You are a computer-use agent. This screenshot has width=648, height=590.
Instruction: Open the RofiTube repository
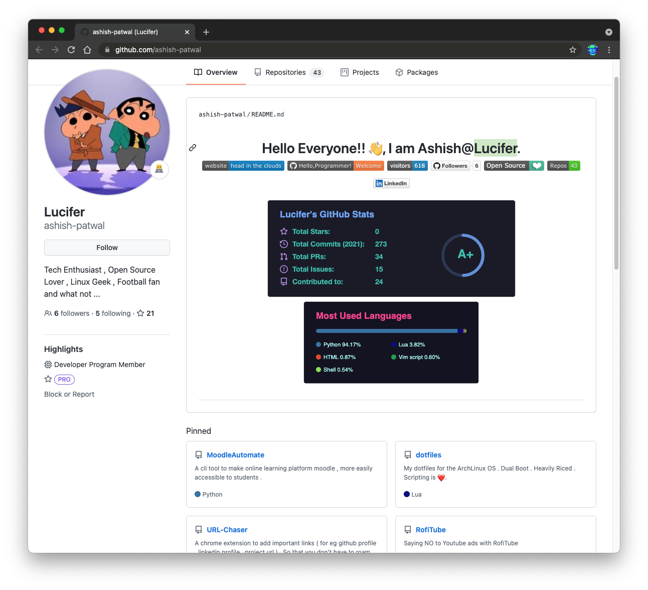click(x=430, y=530)
